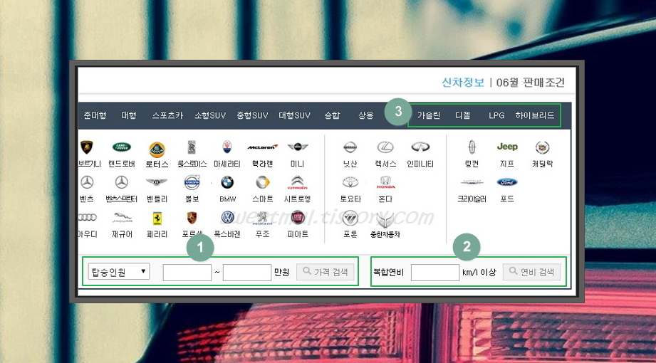
Task: Focus the maximum price field before 만원
Action: [x=247, y=273]
